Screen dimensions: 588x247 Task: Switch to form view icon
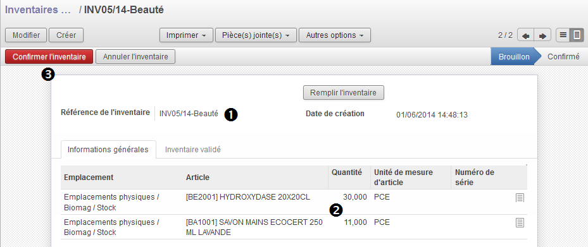[577, 35]
